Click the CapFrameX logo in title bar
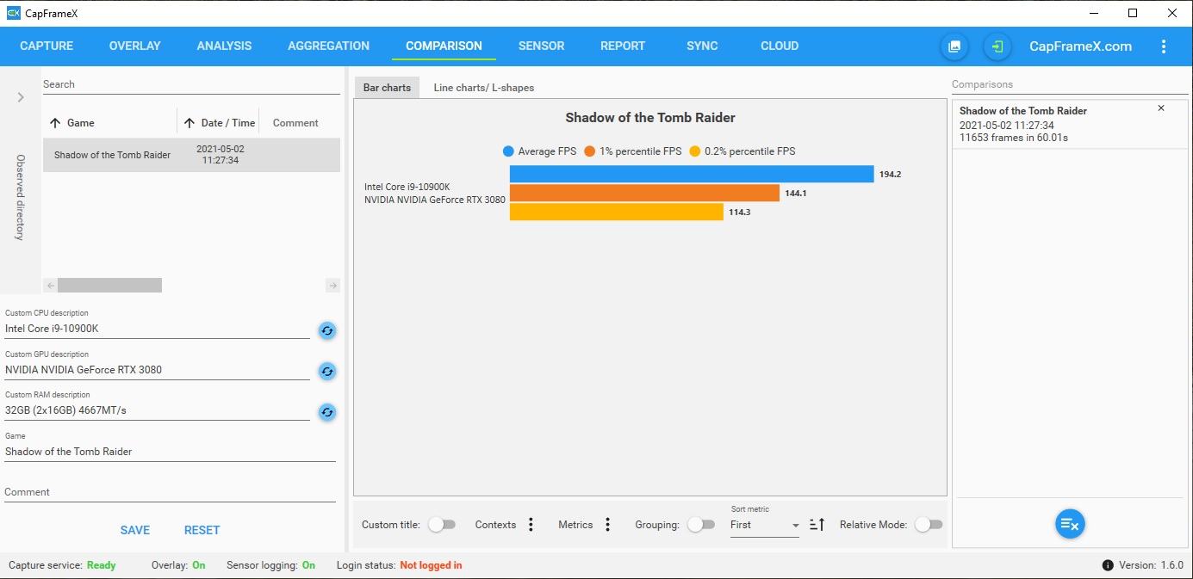This screenshot has width=1193, height=579. pos(13,13)
